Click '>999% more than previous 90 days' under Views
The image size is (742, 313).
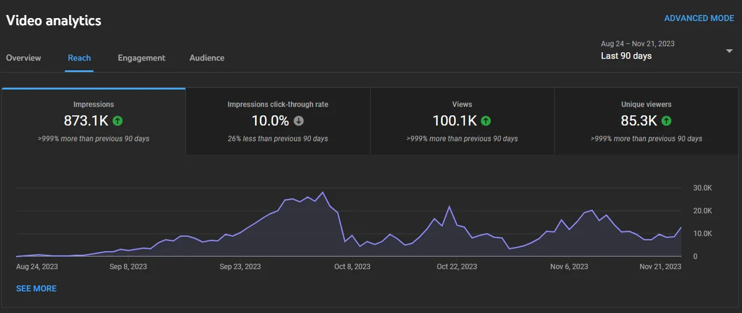462,139
